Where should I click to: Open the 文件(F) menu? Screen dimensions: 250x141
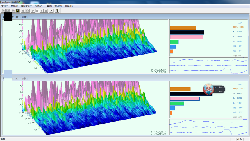tap(5, 6)
